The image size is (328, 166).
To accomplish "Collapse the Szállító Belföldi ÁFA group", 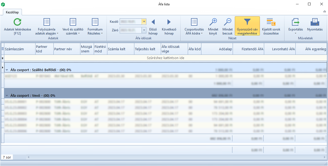I will point(7,70).
